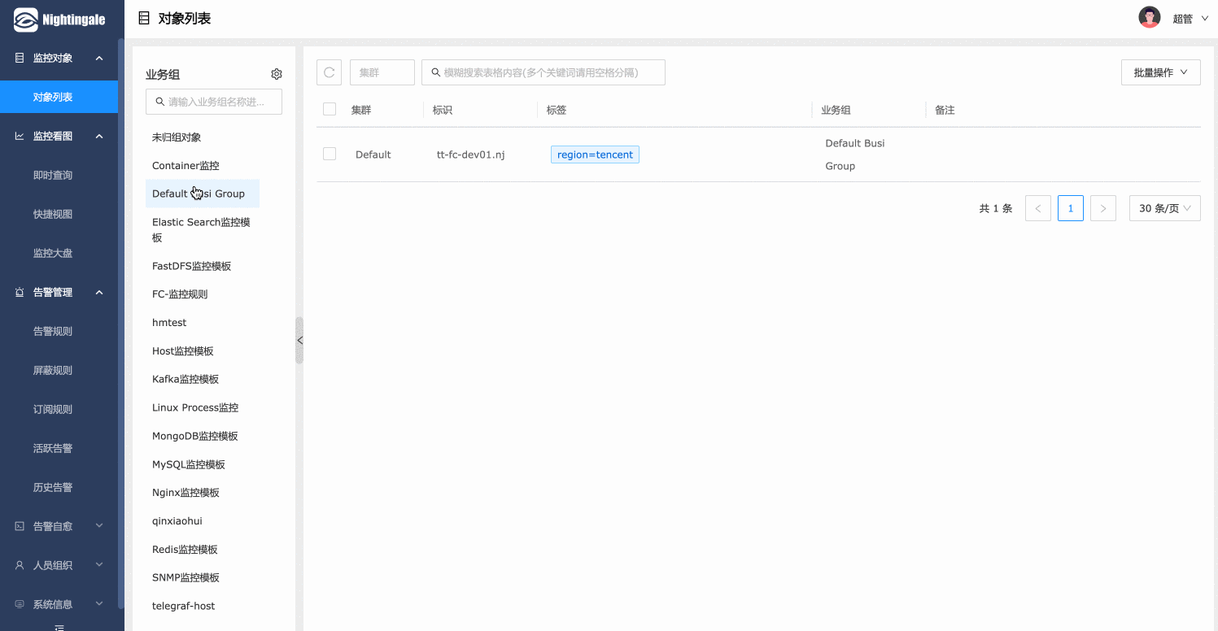
Task: Open the 批量操作 dropdown
Action: pos(1161,72)
